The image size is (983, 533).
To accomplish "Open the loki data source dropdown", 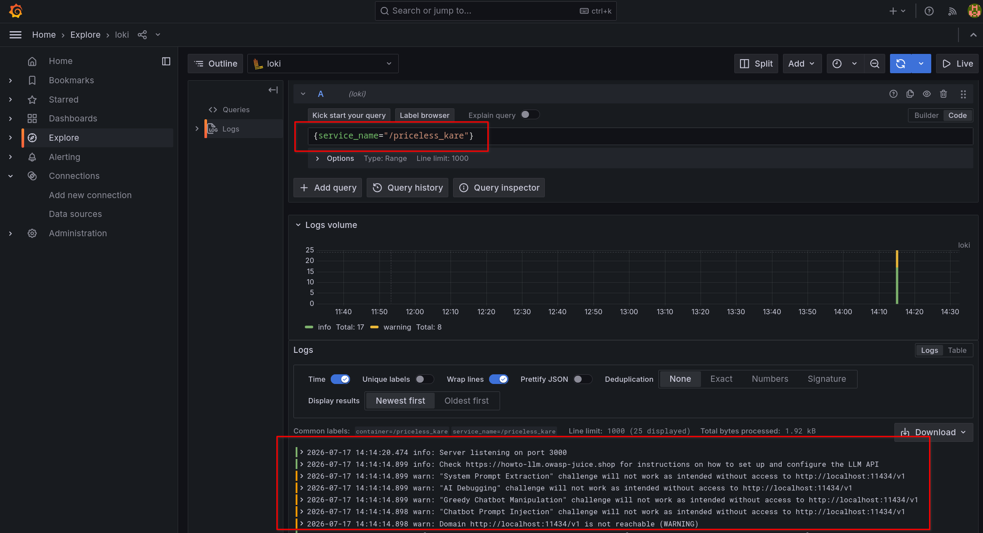I will [323, 64].
